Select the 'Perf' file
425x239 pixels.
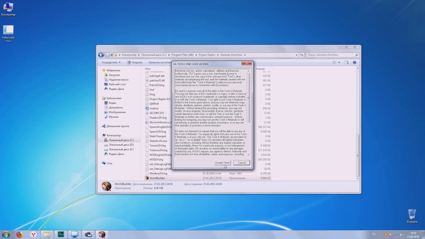coord(152,90)
